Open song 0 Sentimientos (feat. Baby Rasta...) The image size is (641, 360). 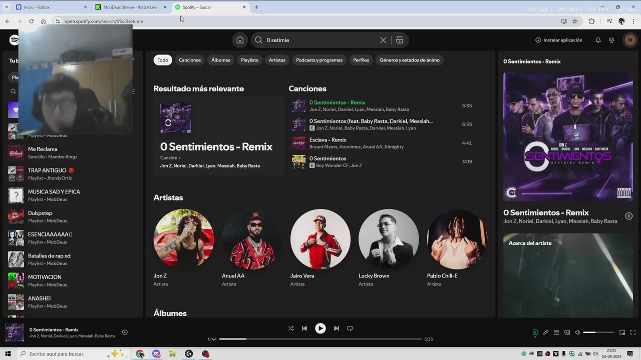tap(382, 124)
